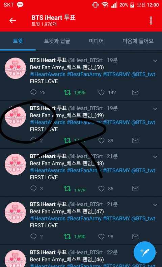162x267 pixels.
Task: Open the dropdown chevron on the (49) tweet
Action: [x=155, y=109]
